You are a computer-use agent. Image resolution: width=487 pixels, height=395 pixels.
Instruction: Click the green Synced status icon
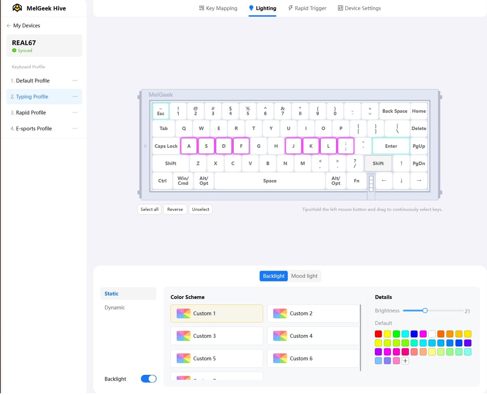click(x=14, y=51)
